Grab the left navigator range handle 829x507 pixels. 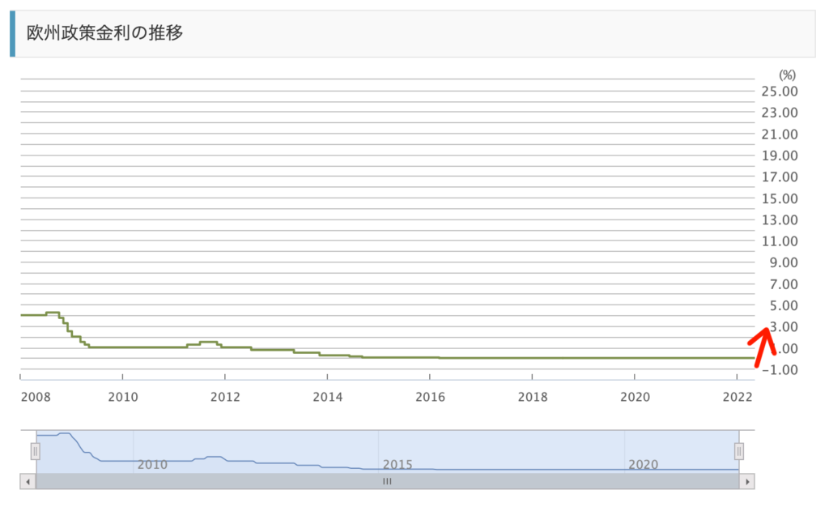click(35, 451)
